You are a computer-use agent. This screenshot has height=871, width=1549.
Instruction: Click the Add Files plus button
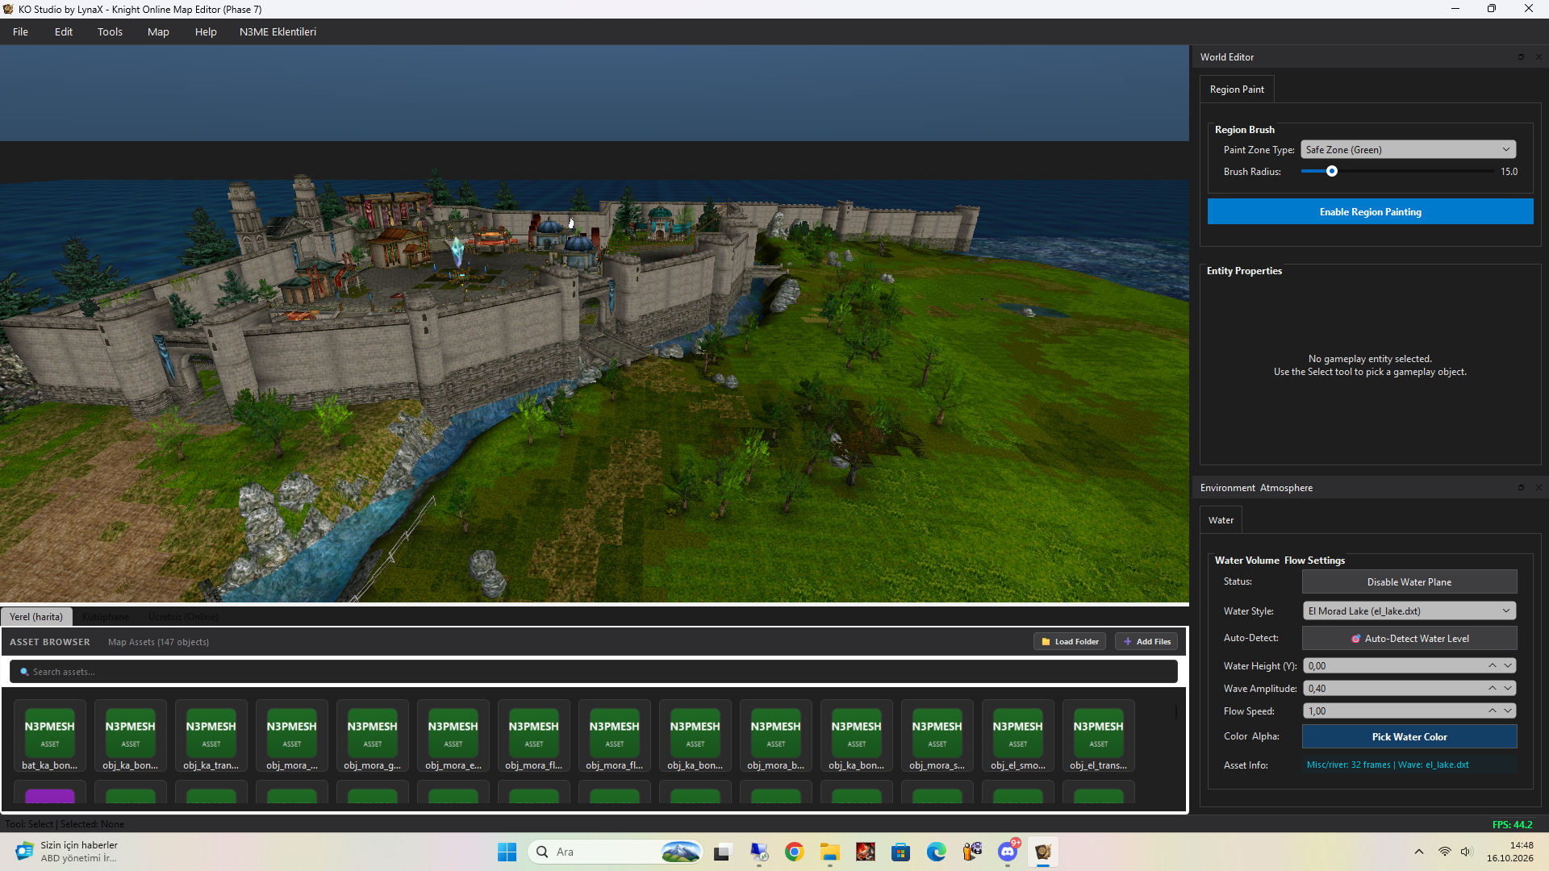point(1146,642)
